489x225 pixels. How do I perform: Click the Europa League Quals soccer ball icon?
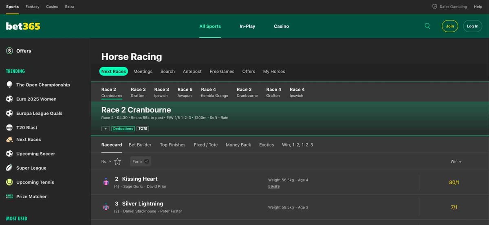coord(9,113)
